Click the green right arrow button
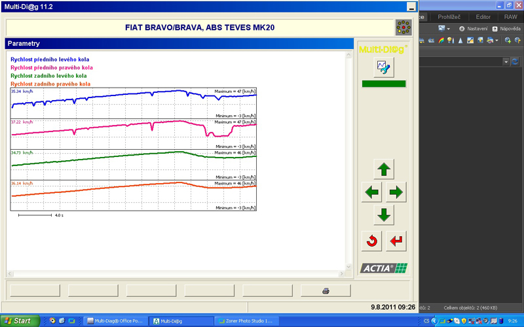This screenshot has height=327, width=524. [x=396, y=192]
